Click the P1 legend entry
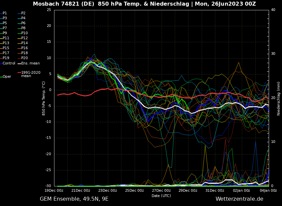The height and width of the screenshot is (206, 282). (x=5, y=13)
